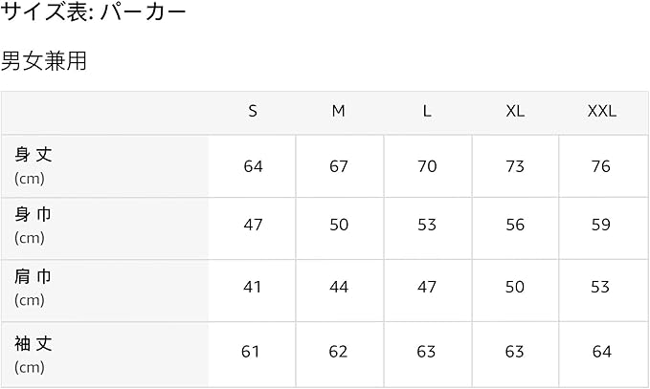Click the 身巾 value 56 for XL

515,225
